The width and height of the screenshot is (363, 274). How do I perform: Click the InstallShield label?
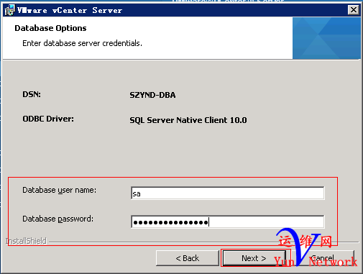26,241
